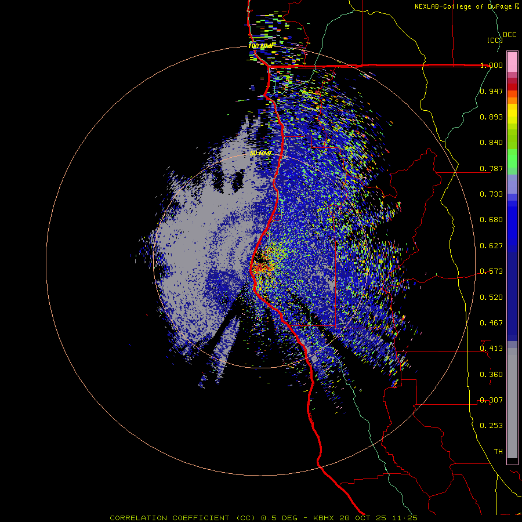Click the 0.5 DEG elevation text
Viewport: 522px width, 522px height.
(x=279, y=518)
